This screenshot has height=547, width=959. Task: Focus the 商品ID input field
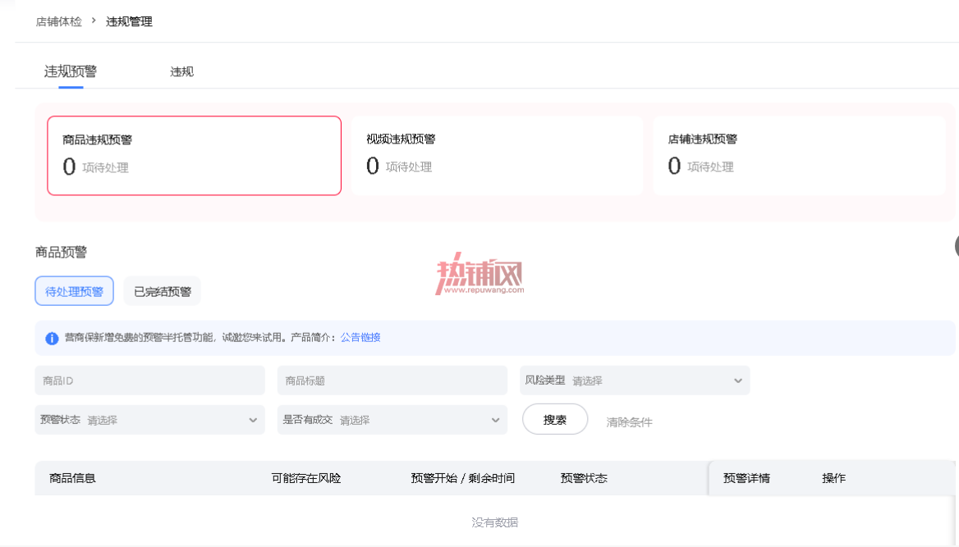(149, 381)
